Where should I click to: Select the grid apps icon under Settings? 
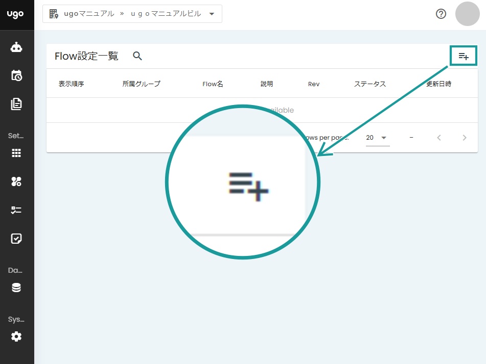pos(17,153)
